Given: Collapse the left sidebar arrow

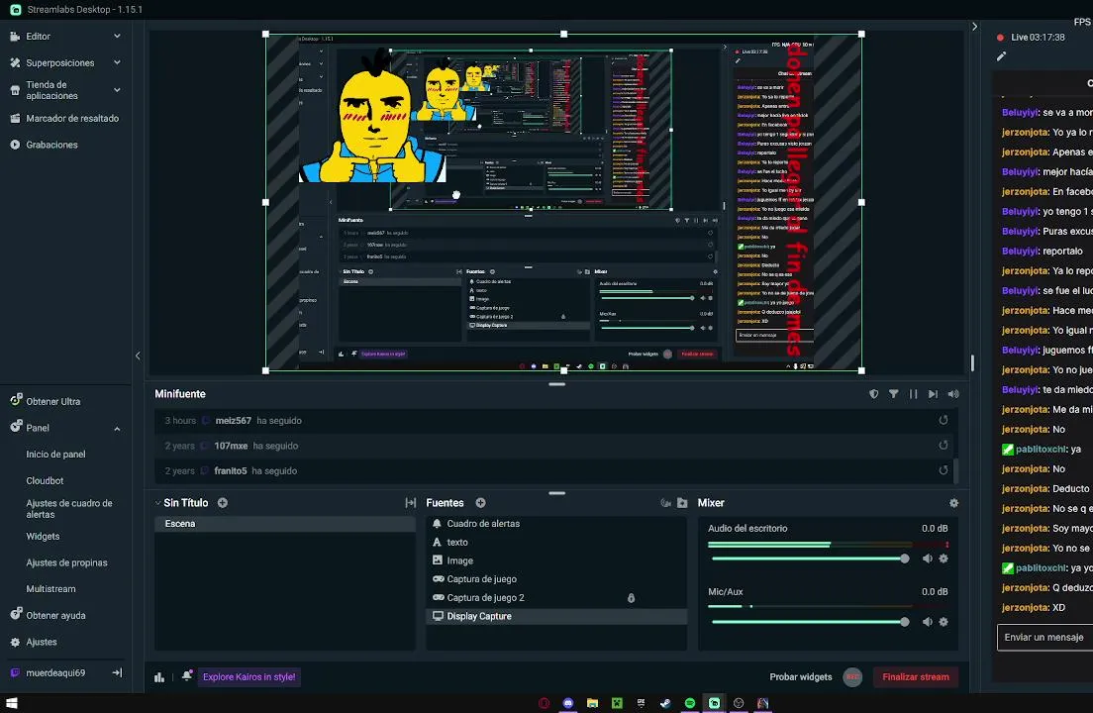Looking at the screenshot, I should [138, 356].
